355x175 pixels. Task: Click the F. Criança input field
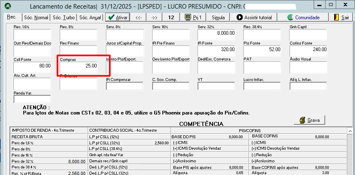(x=79, y=84)
